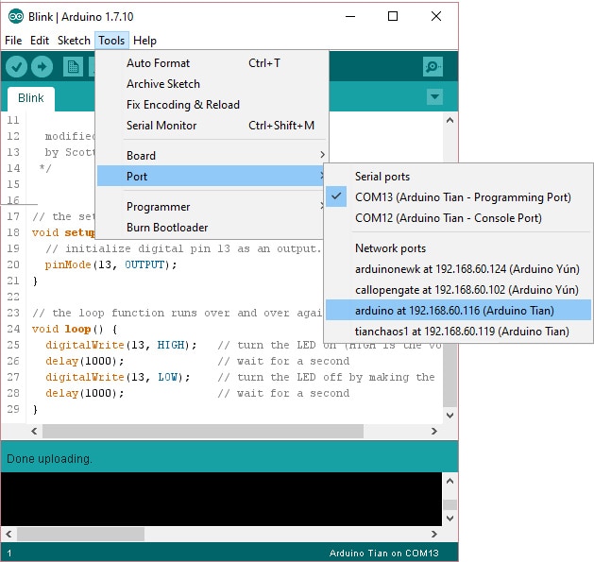The image size is (594, 562).
Task: Select COM12 Arduino Tian Console Port
Action: tap(448, 218)
